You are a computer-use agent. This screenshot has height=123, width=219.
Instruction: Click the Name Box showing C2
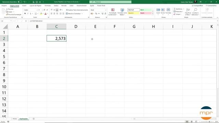(6, 21)
